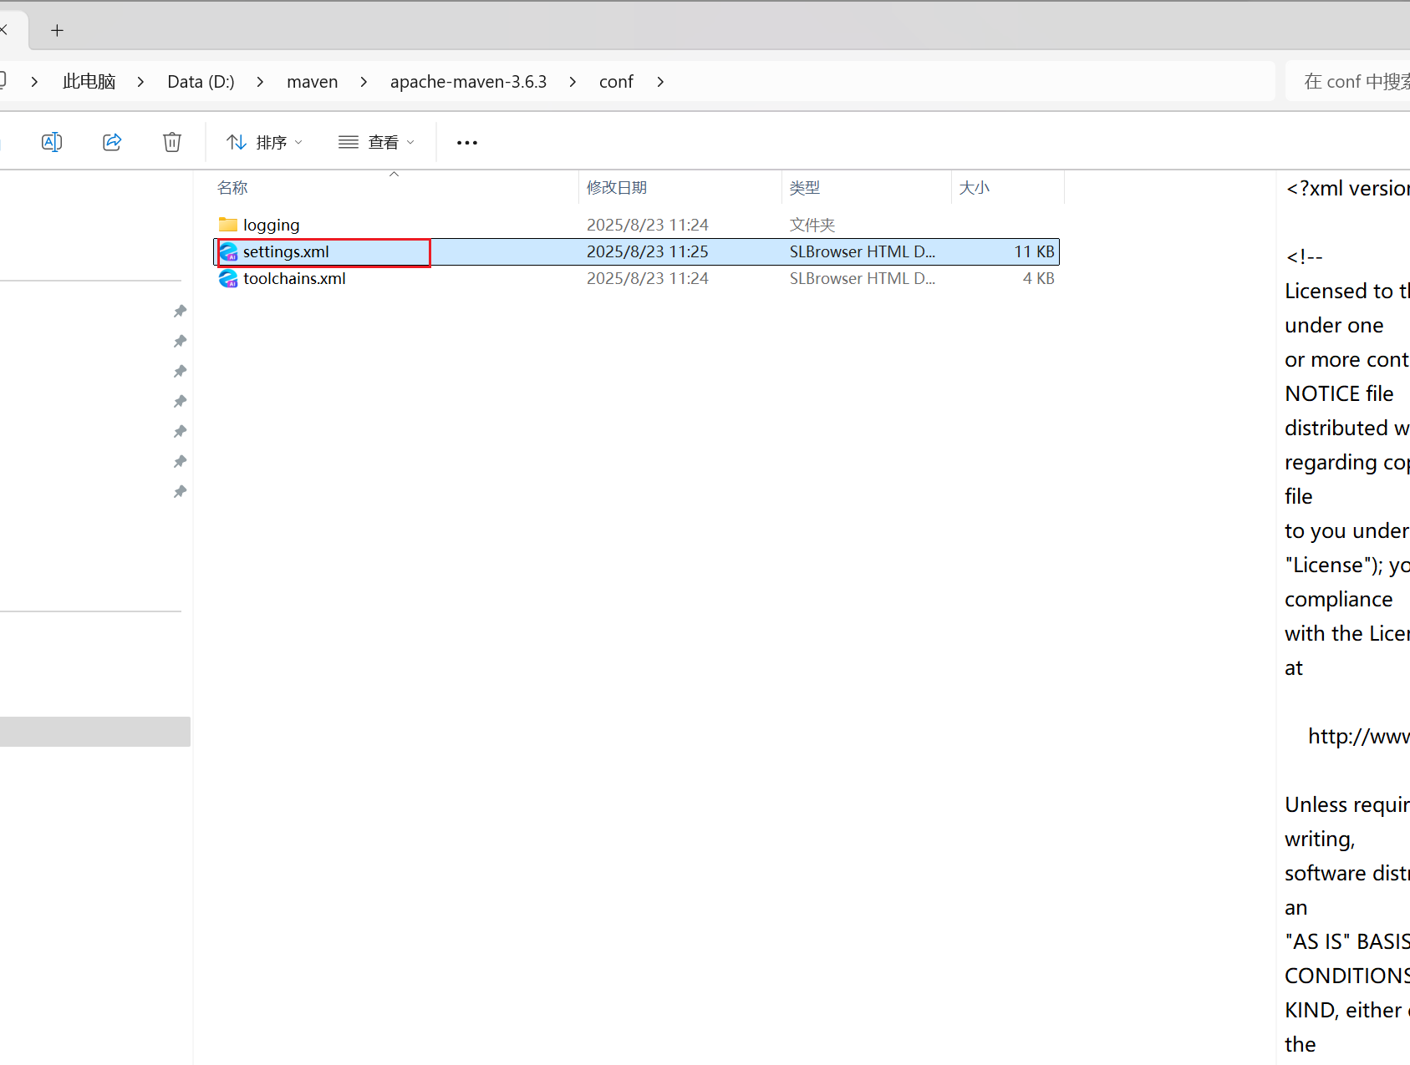Screen dimensions: 1410x1065
Task: Click the 11 KB size cell
Action: (1034, 251)
